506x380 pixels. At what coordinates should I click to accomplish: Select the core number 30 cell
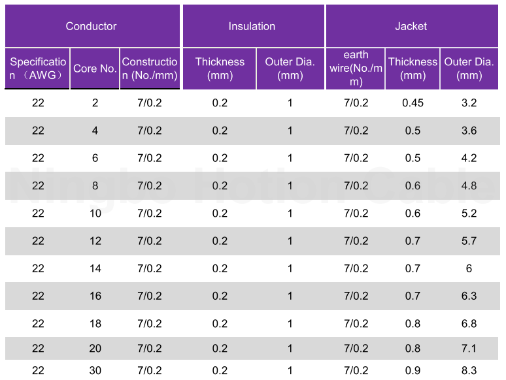pyautogui.click(x=95, y=370)
